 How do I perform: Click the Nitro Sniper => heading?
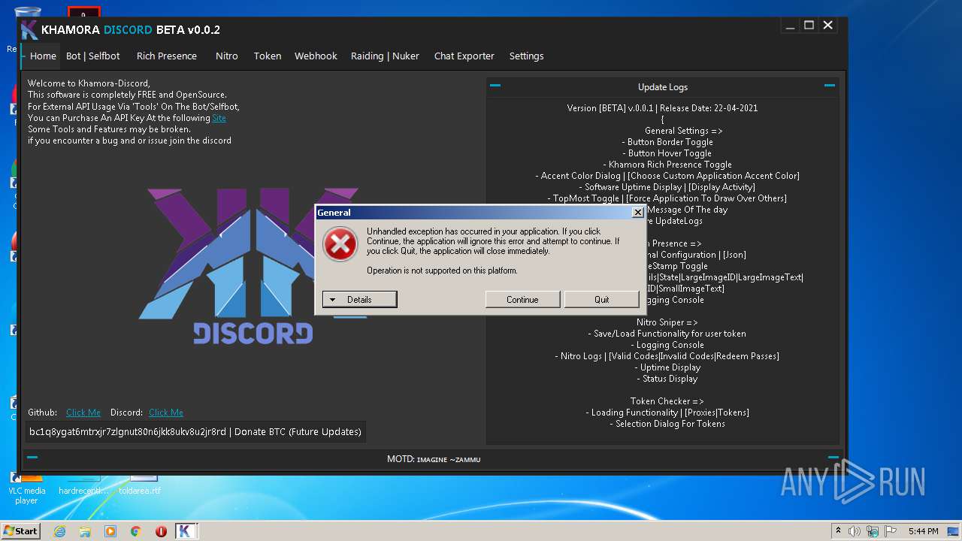click(x=667, y=322)
